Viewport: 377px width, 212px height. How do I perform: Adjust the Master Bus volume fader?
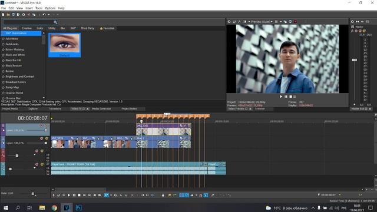(x=355, y=60)
